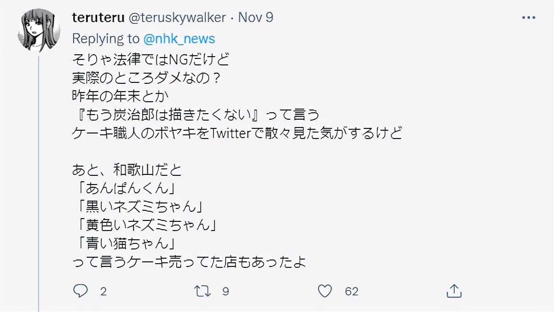Screen dimensions: 555x312
Task: Click the line 「青い猫ちゃん」
Action: point(126,243)
